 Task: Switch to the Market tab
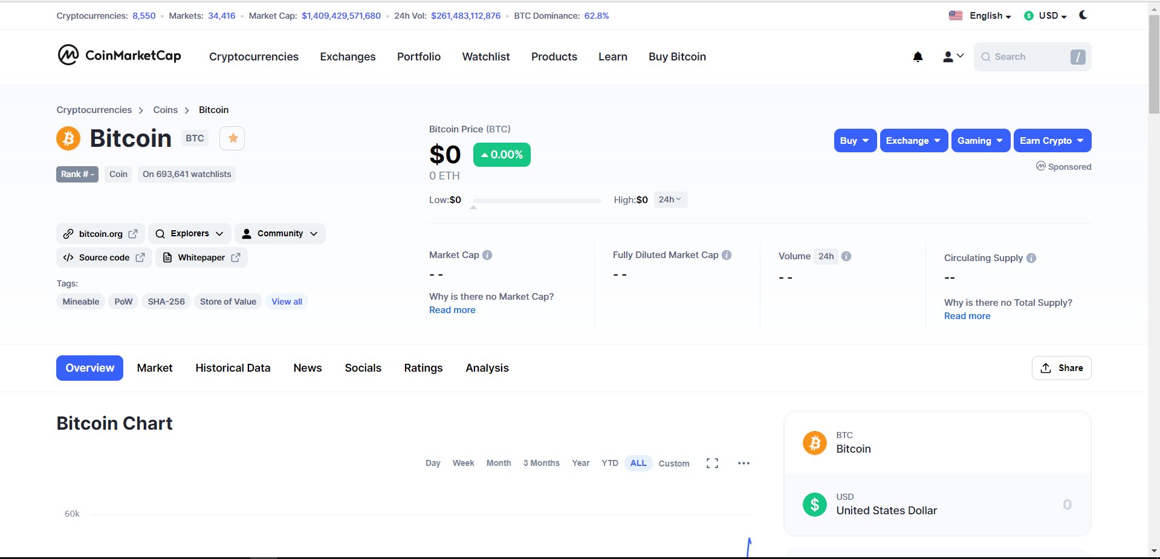pyautogui.click(x=155, y=368)
